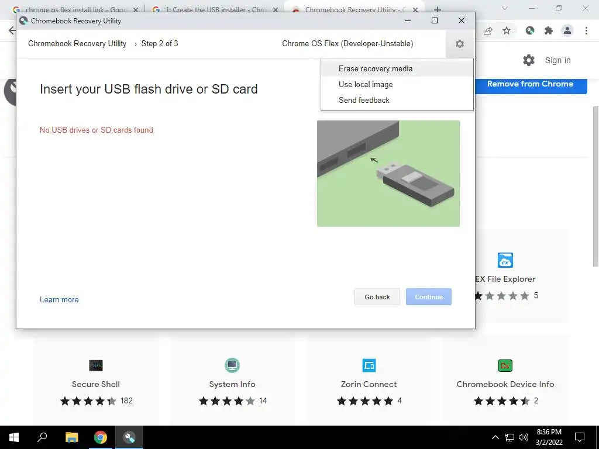The width and height of the screenshot is (599, 449).
Task: Click Recovery Utility extension icon in toolbar
Action: coord(530,30)
